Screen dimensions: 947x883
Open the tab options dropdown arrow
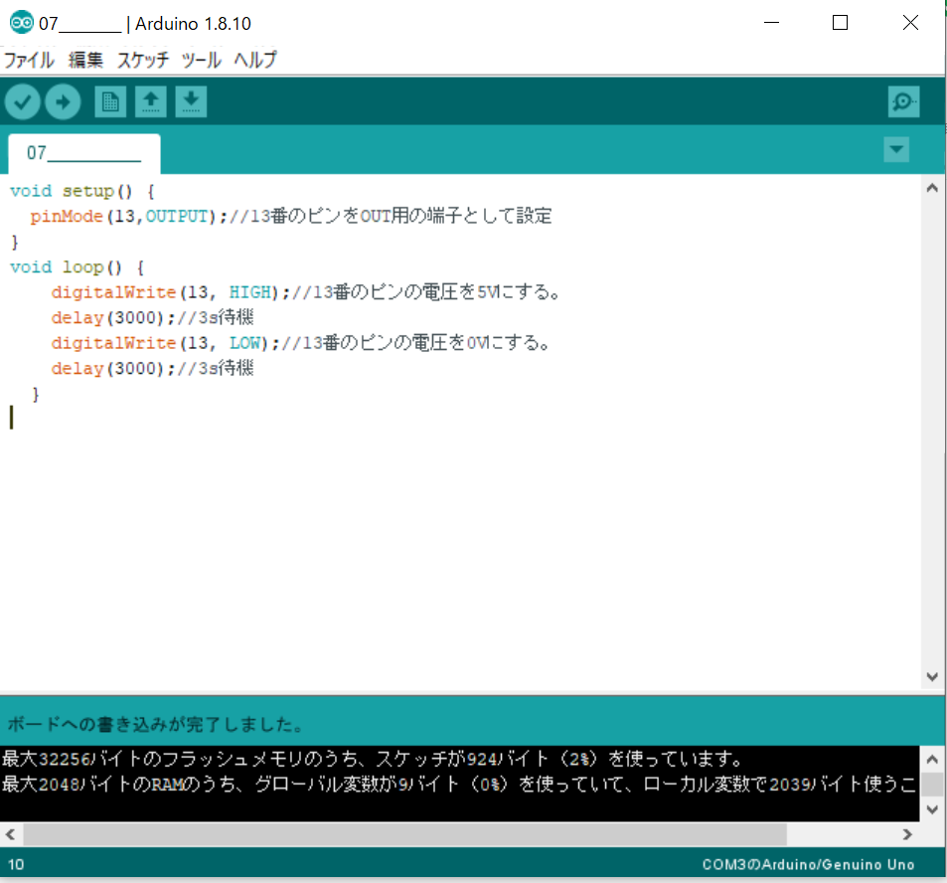[x=896, y=149]
